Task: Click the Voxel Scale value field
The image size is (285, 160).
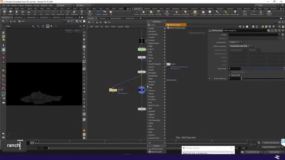Action: pyautogui.click(x=235, y=69)
